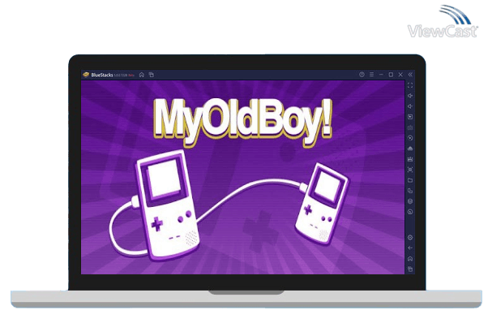Click the BlueStacks logo in the title bar
Screen dimensions: 488x336
tap(86, 75)
